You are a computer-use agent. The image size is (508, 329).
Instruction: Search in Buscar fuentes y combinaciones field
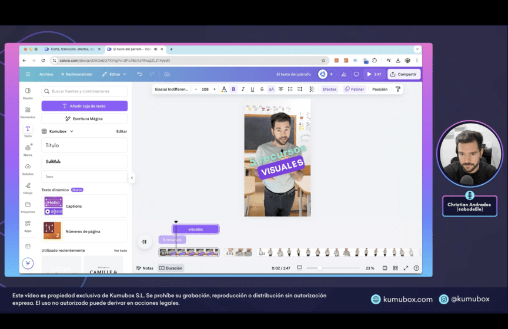coord(85,91)
